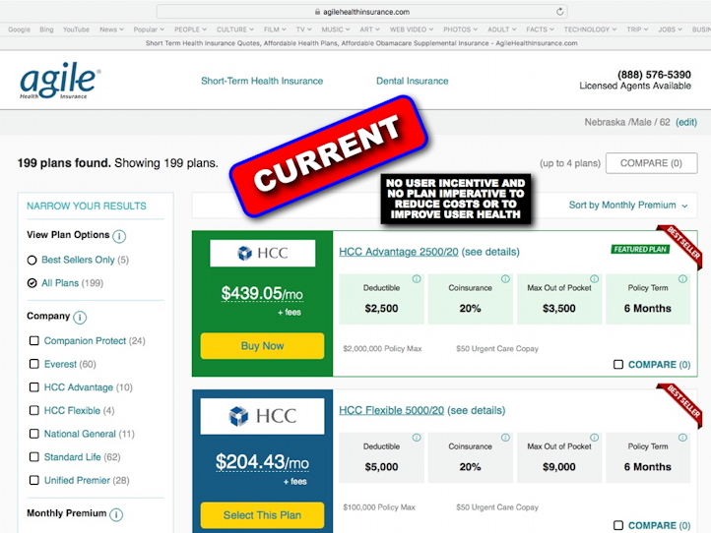Open Dental Insurance nav item
Screen dimensions: 711x533
(413, 81)
